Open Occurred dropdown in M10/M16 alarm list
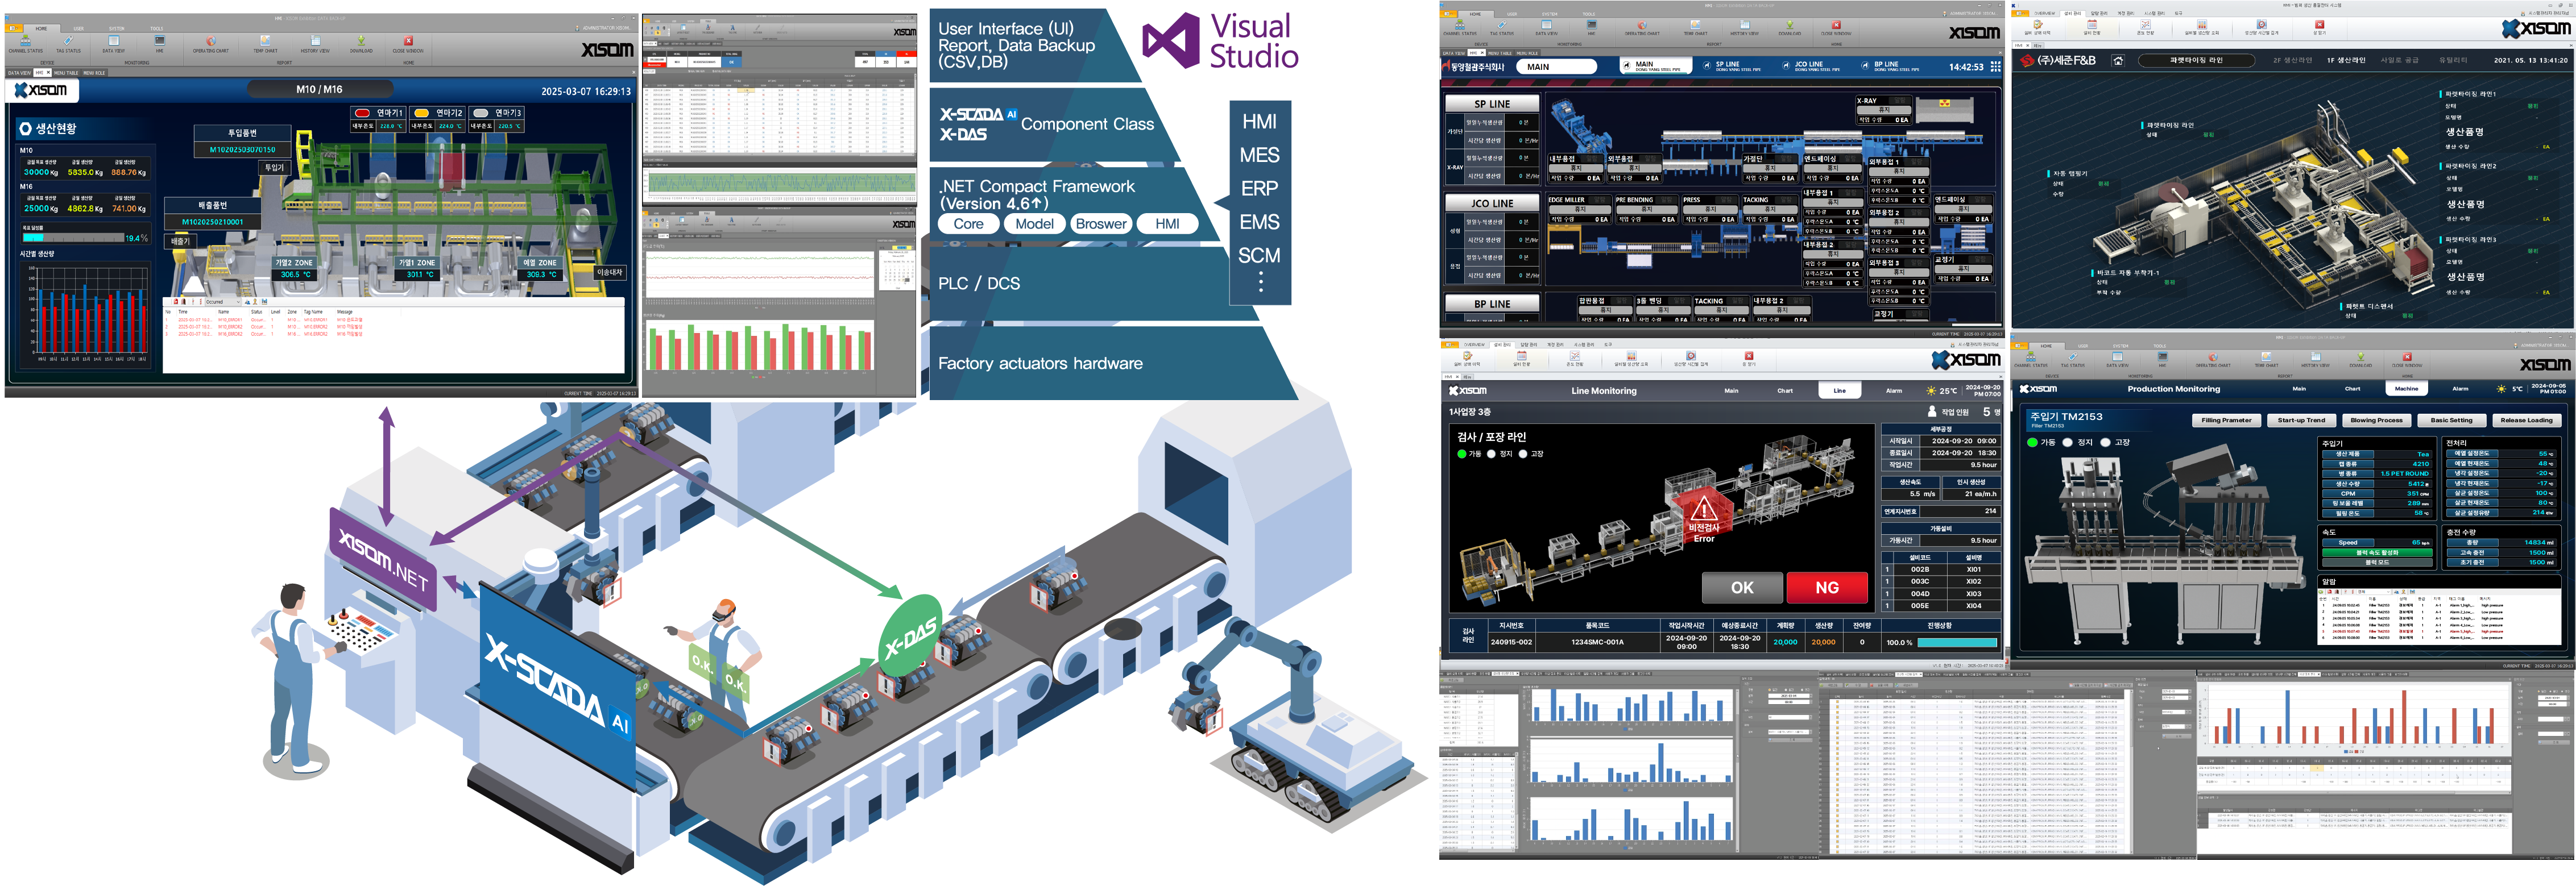2576x886 pixels. pos(222,302)
